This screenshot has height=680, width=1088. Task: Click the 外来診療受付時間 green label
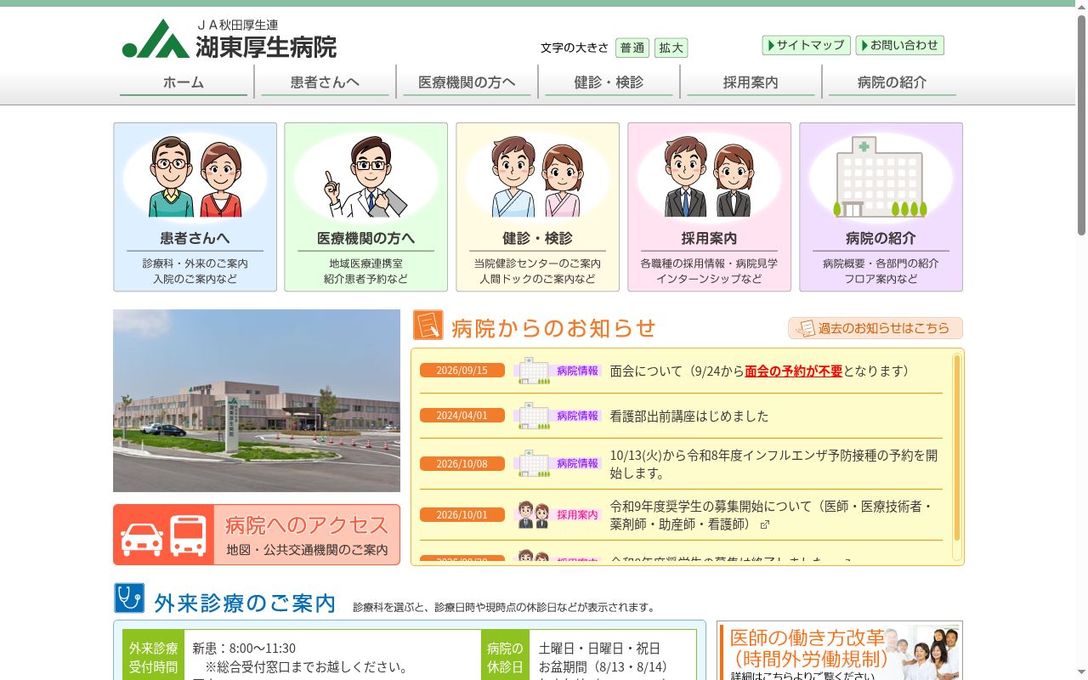pyautogui.click(x=154, y=656)
